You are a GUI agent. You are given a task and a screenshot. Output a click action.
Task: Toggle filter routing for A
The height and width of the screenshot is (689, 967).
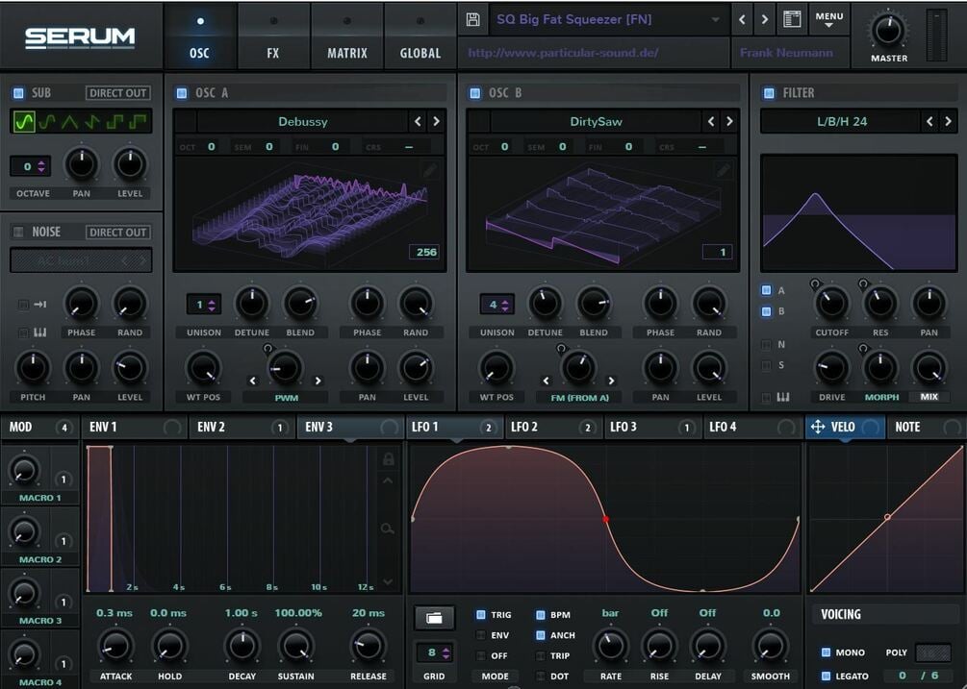click(766, 290)
